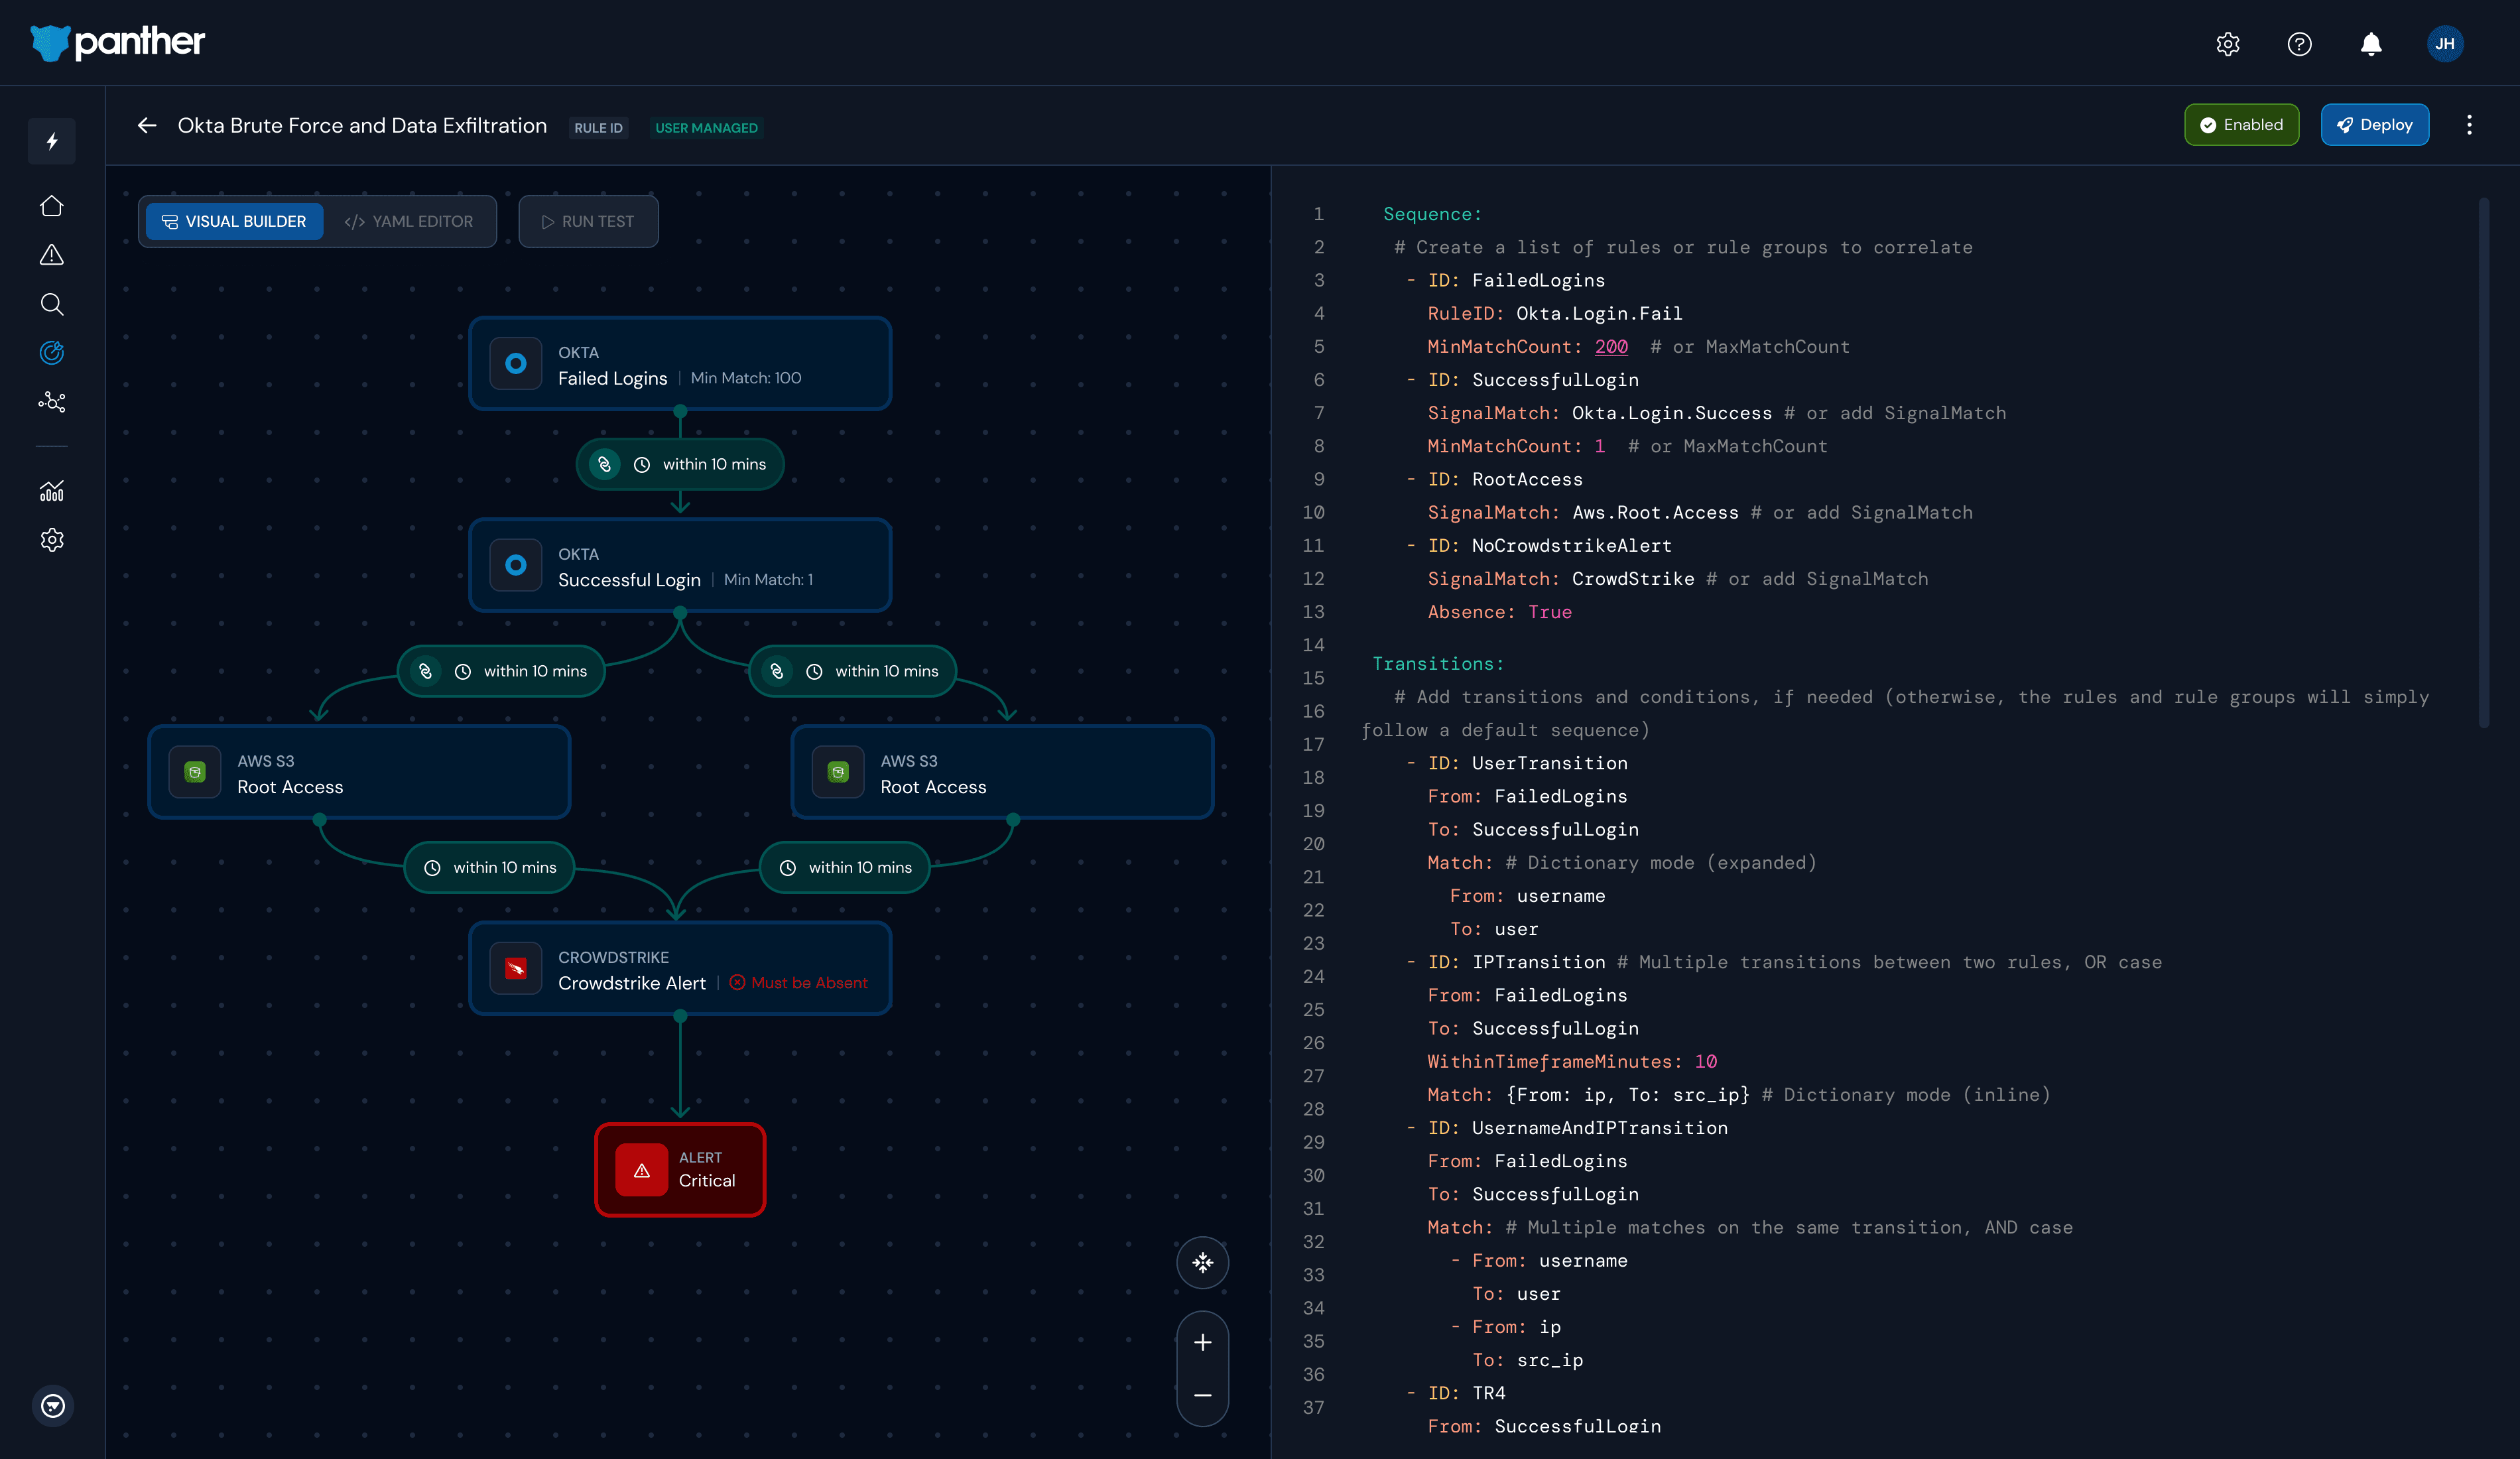Open the JH user avatar menu
Image resolution: width=2520 pixels, height=1459 pixels.
click(x=2444, y=44)
